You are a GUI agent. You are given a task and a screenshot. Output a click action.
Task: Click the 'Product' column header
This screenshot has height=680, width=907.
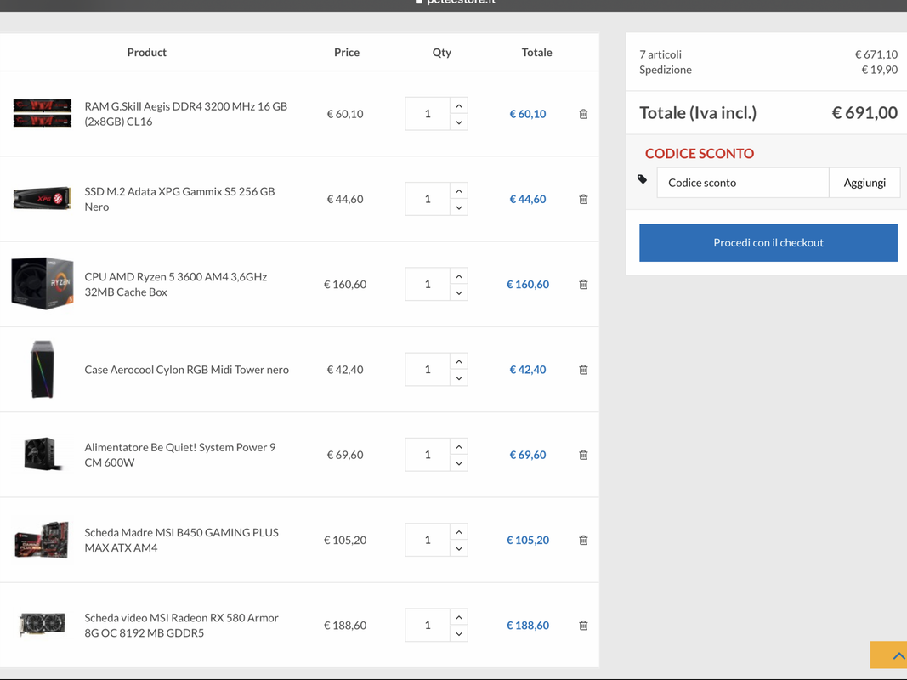146,52
